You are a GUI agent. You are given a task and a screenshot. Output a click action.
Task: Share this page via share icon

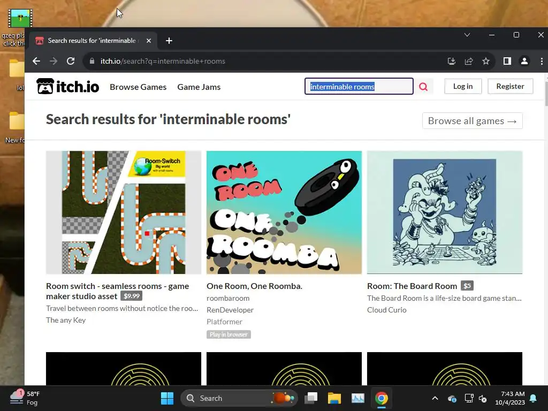(x=469, y=61)
